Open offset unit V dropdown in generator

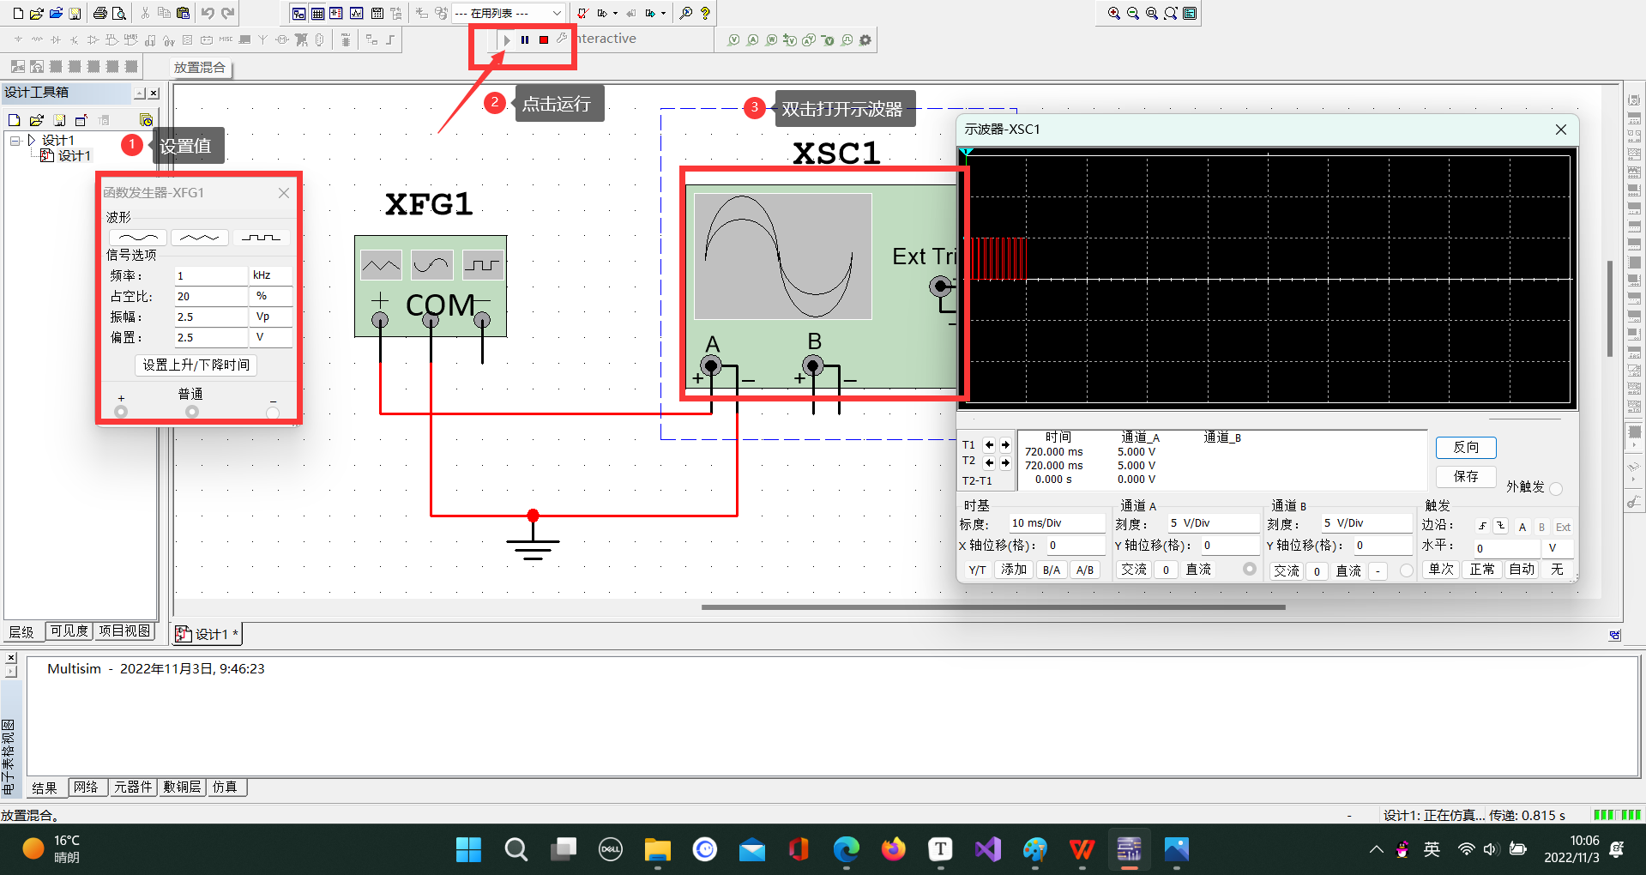pos(271,337)
